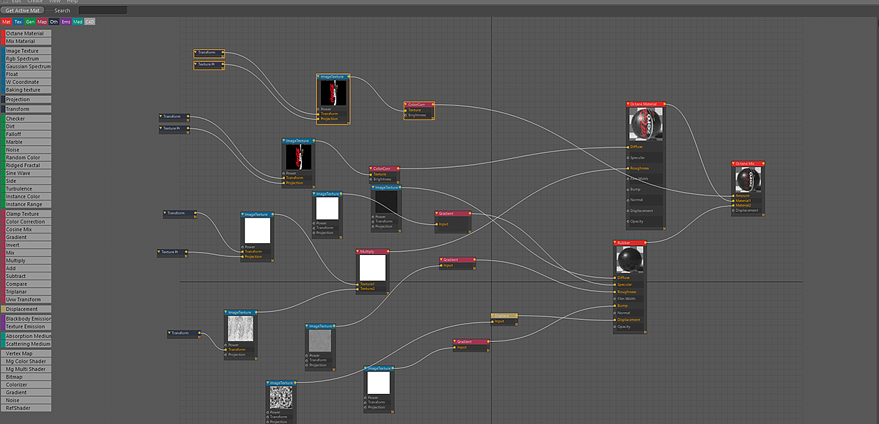This screenshot has width=879, height=424.
Task: Open the Help menu
Action: click(72, 1)
